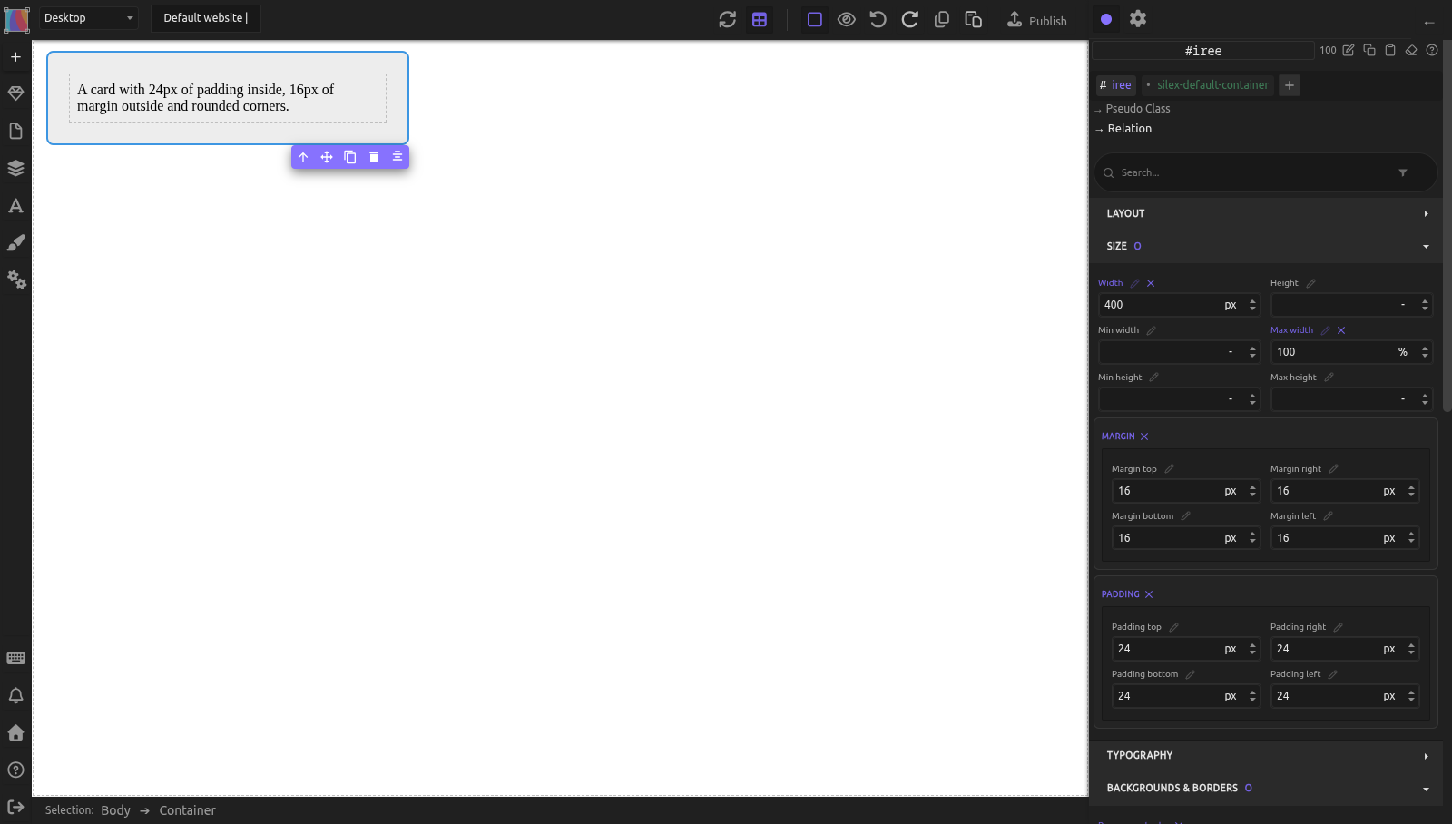Open the symbols diamond icon in sidebar
The height and width of the screenshot is (824, 1452).
[15, 93]
